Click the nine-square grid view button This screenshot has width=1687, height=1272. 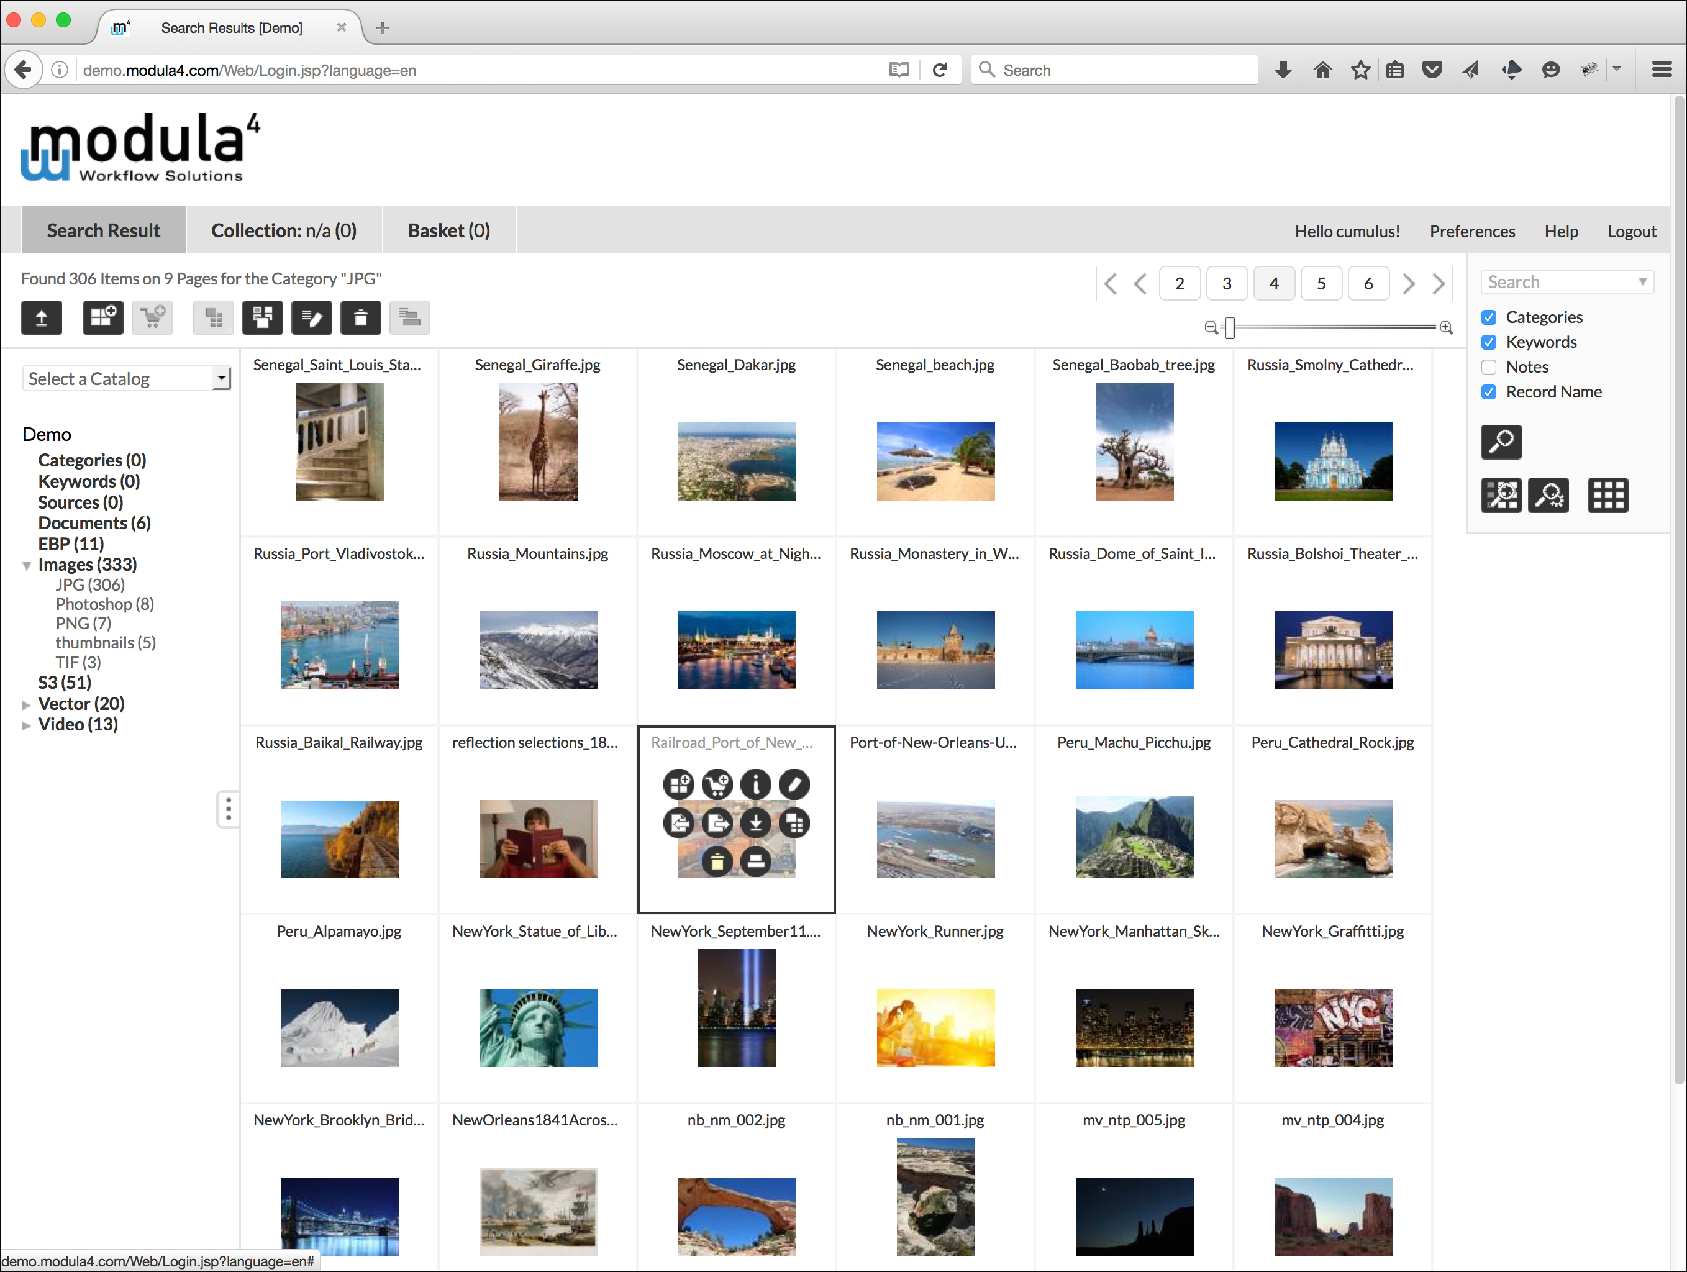(1607, 496)
